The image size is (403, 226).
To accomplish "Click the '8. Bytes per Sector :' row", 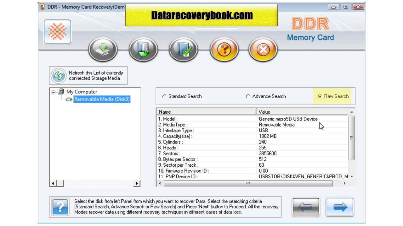I will 253,159.
